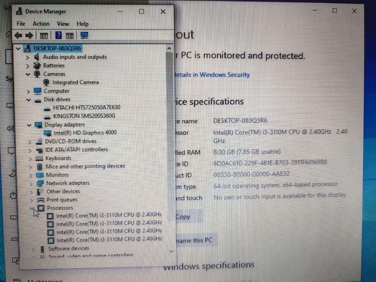Collapse the Disk drives category
Screen dimensions: 376x282
29,100
